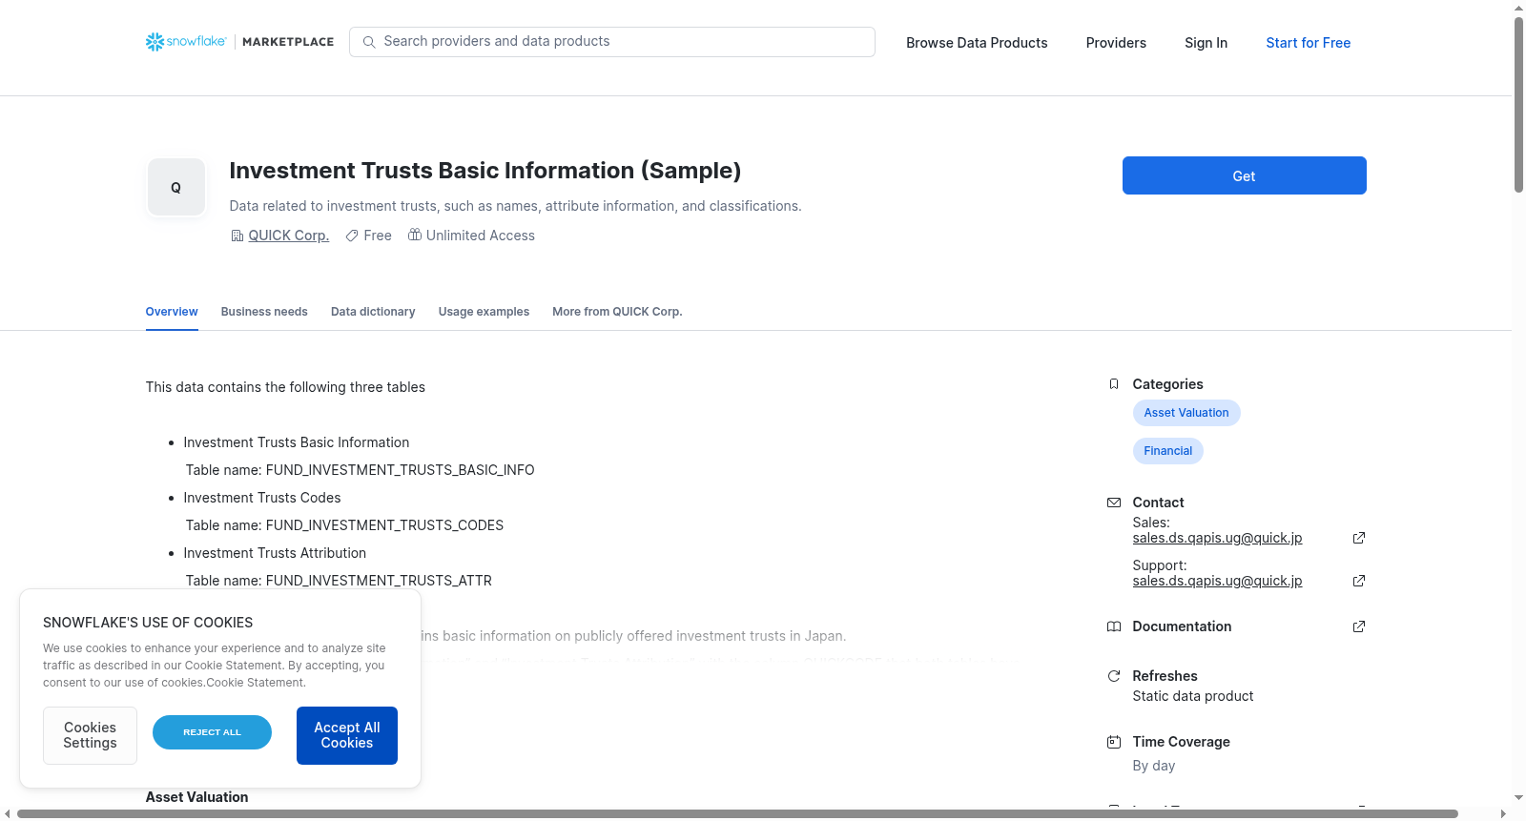Focus the search providers and data products field
This screenshot has width=1526, height=821.
612,42
